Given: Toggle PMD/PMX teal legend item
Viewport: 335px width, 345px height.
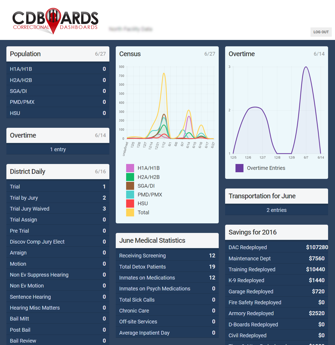Looking at the screenshot, I should [130, 195].
